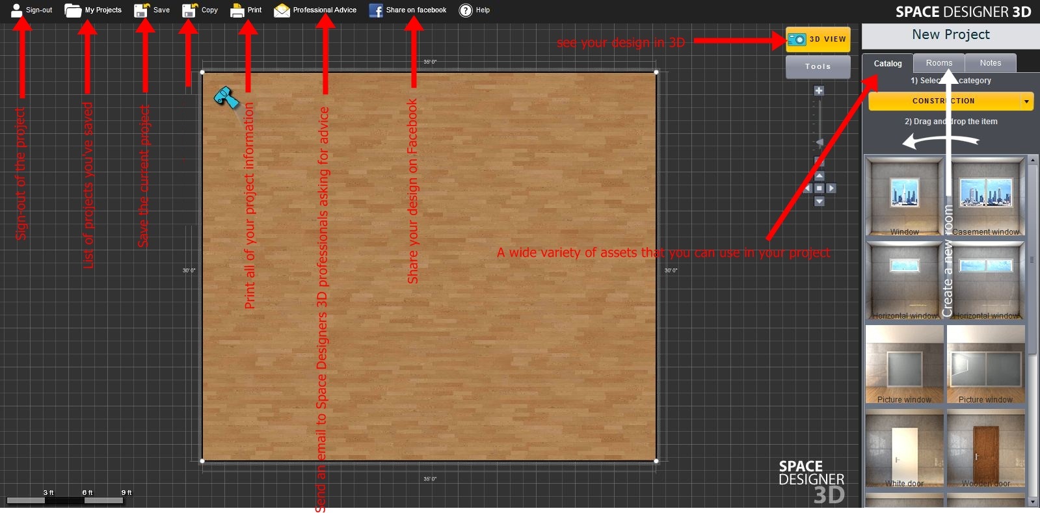Click the zoom slider handle
Screen dimensions: 1040x513
pyautogui.click(x=820, y=142)
